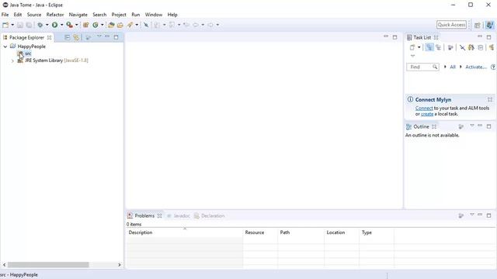
Task: Click the Open Task folder icon
Action: (x=120, y=25)
